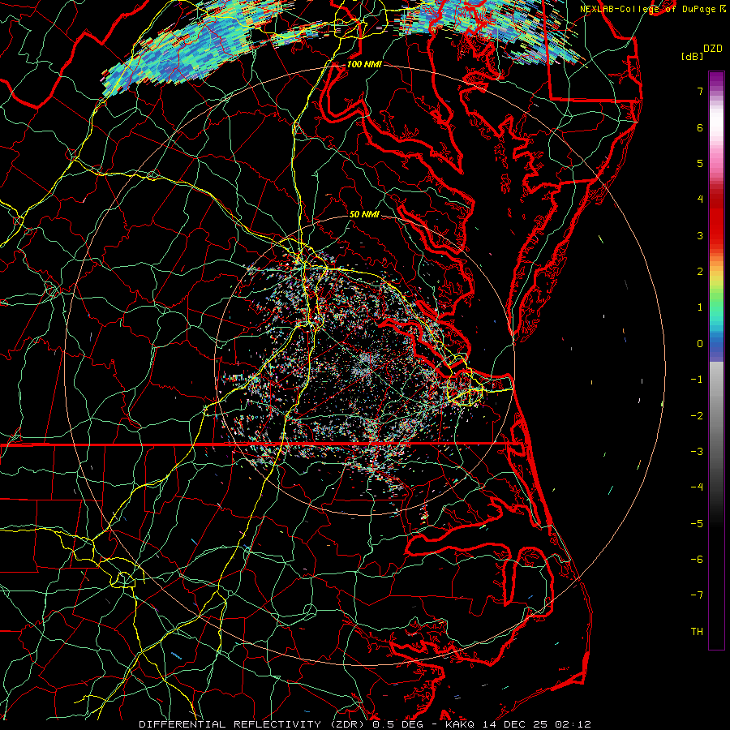Click the TH threshold label on the scale
This screenshot has height=730, width=730.
click(x=697, y=632)
